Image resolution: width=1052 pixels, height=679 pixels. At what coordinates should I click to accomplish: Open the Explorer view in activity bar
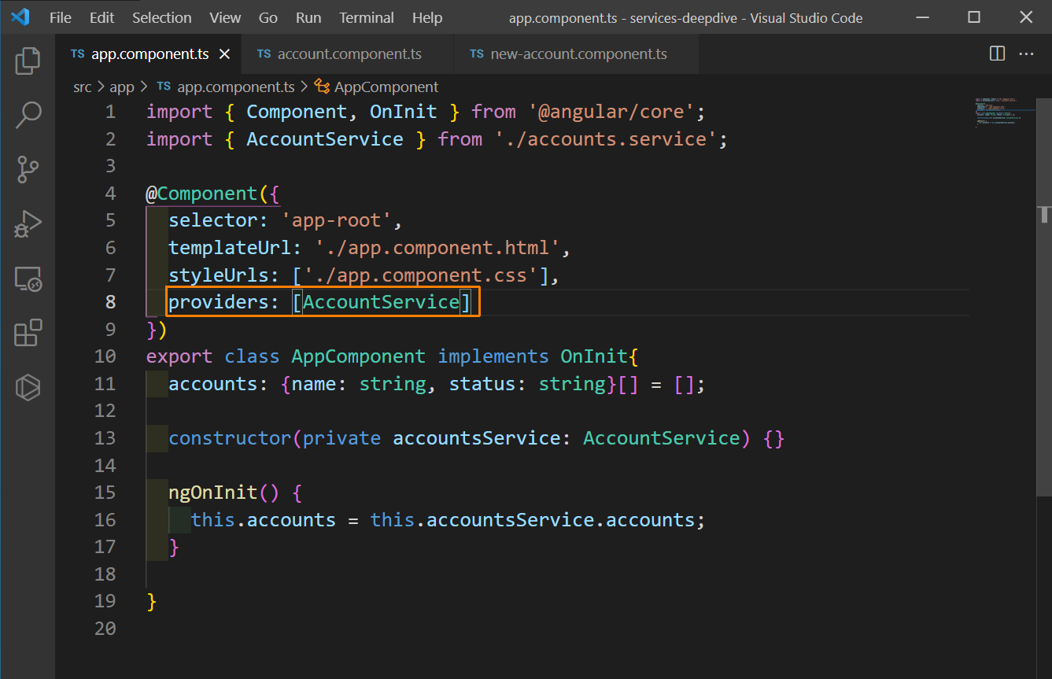(28, 59)
